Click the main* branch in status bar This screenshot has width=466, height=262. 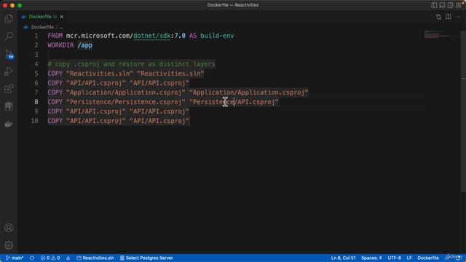pyautogui.click(x=15, y=258)
